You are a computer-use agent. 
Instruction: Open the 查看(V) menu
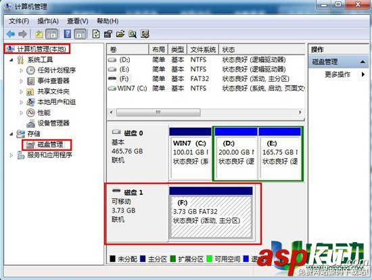[78, 21]
